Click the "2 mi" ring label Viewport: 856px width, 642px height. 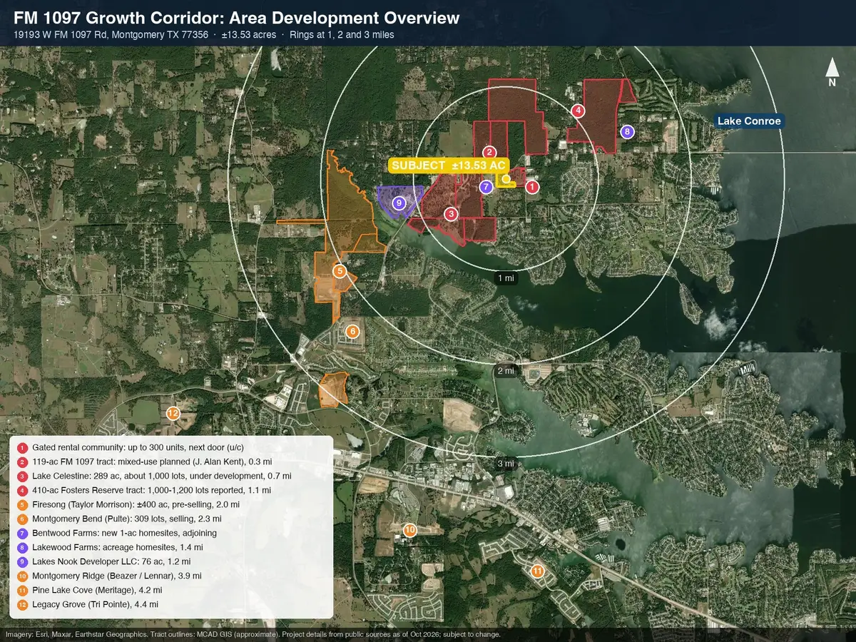pos(506,371)
